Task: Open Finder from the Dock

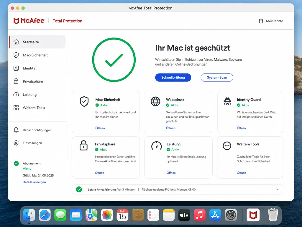Action: pos(29,215)
